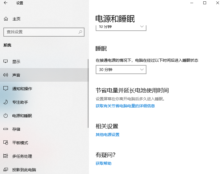Click the 获取帮助 link
This screenshot has width=223, height=174.
pyautogui.click(x=103, y=163)
